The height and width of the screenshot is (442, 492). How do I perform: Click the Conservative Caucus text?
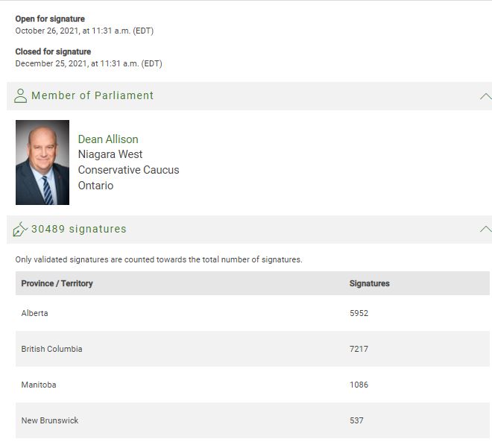point(129,170)
